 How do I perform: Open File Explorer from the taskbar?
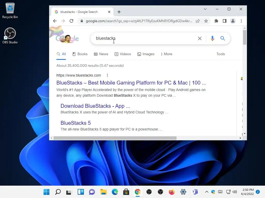click(104, 192)
